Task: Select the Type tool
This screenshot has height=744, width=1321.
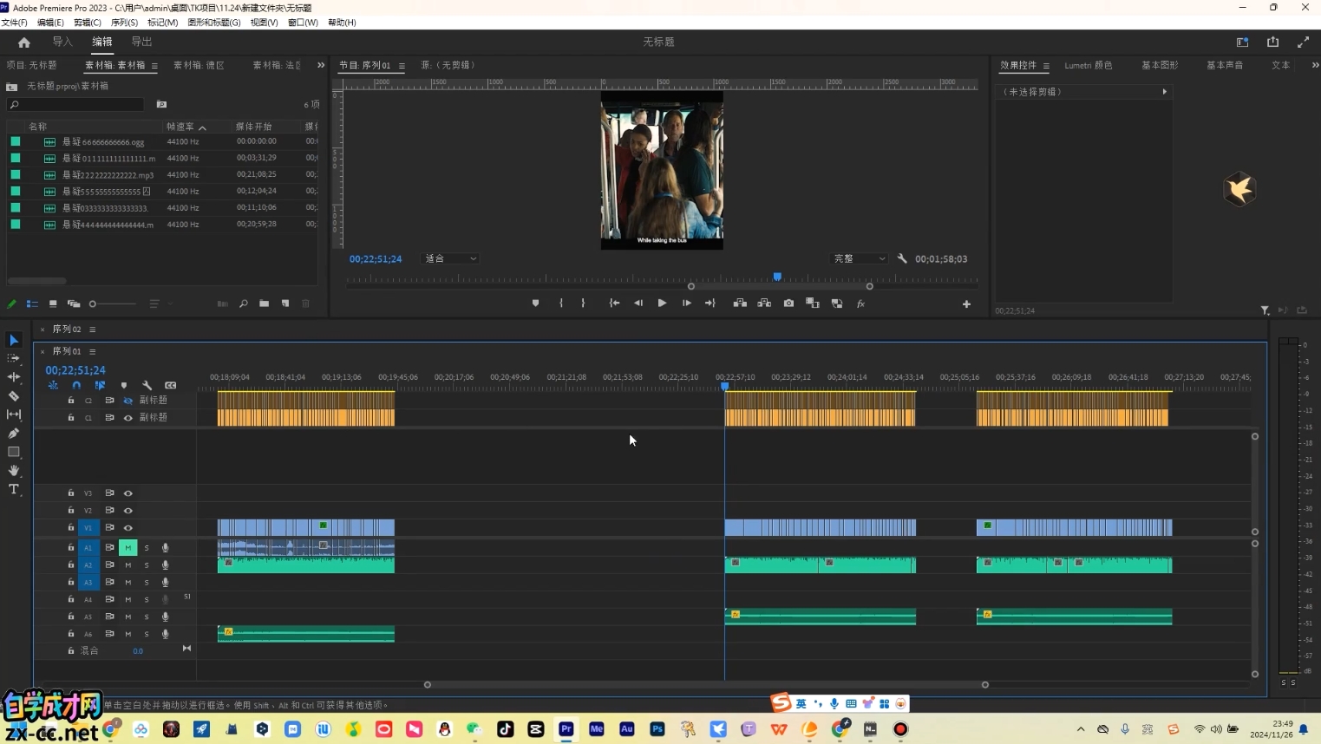Action: coord(14,489)
